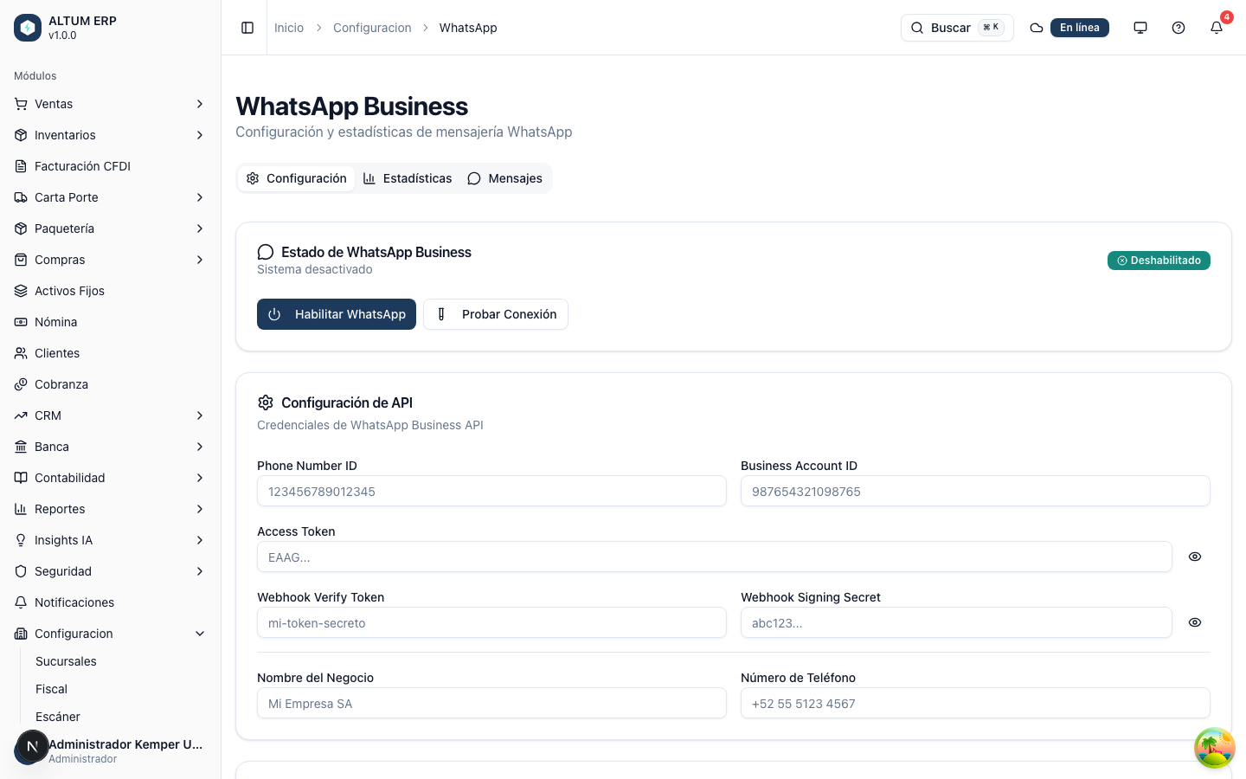Click the Deshabilitado status badge
Viewport: 1246px width, 779px height.
point(1159,261)
